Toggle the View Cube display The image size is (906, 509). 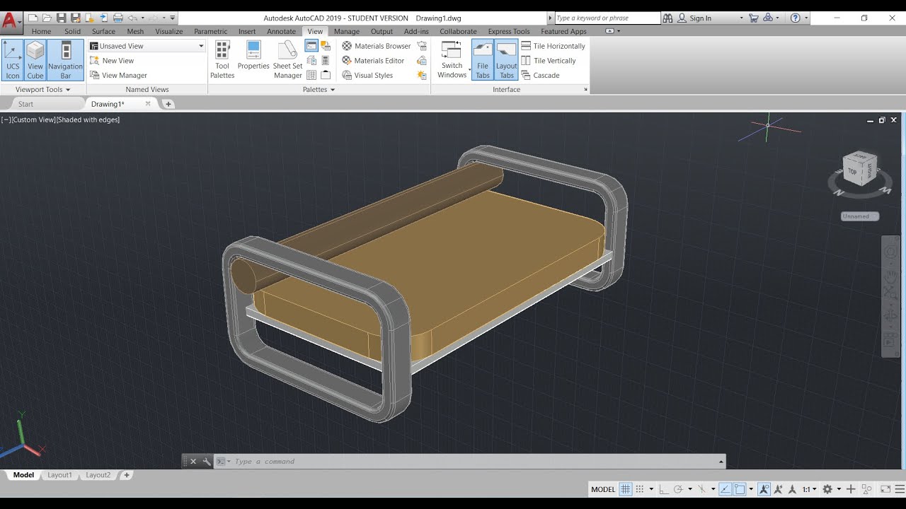(35, 59)
